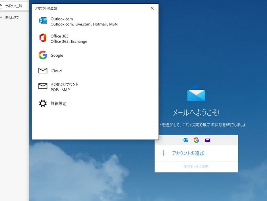Click the アカウントの追加 dialog title

pyautogui.click(x=46, y=8)
